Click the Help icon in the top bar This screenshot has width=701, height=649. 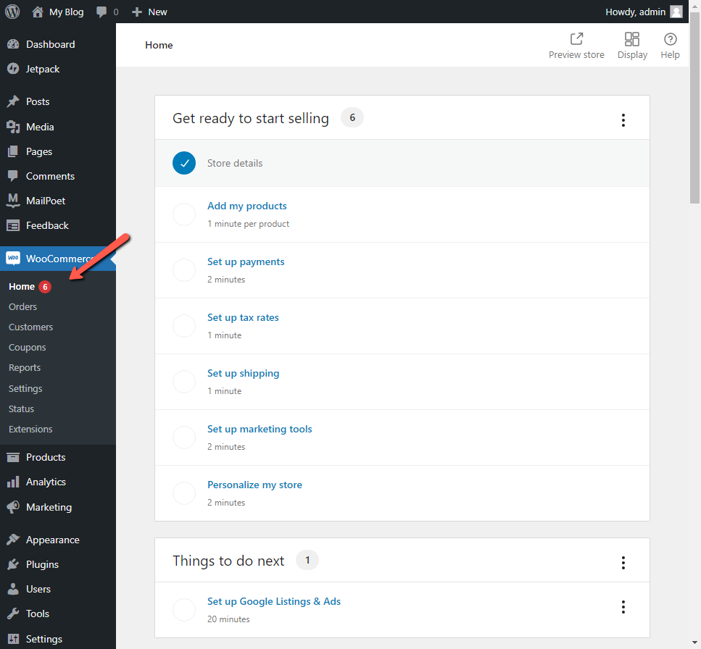pyautogui.click(x=669, y=45)
